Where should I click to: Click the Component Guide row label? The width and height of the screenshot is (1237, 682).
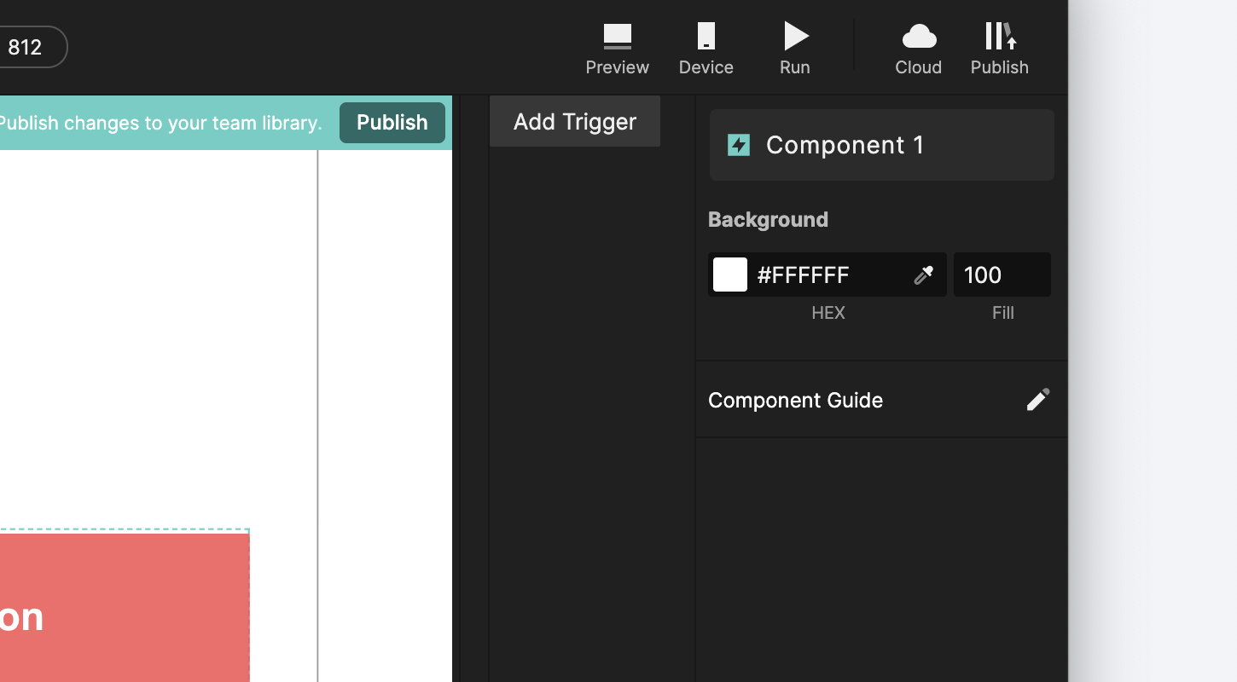click(x=795, y=400)
